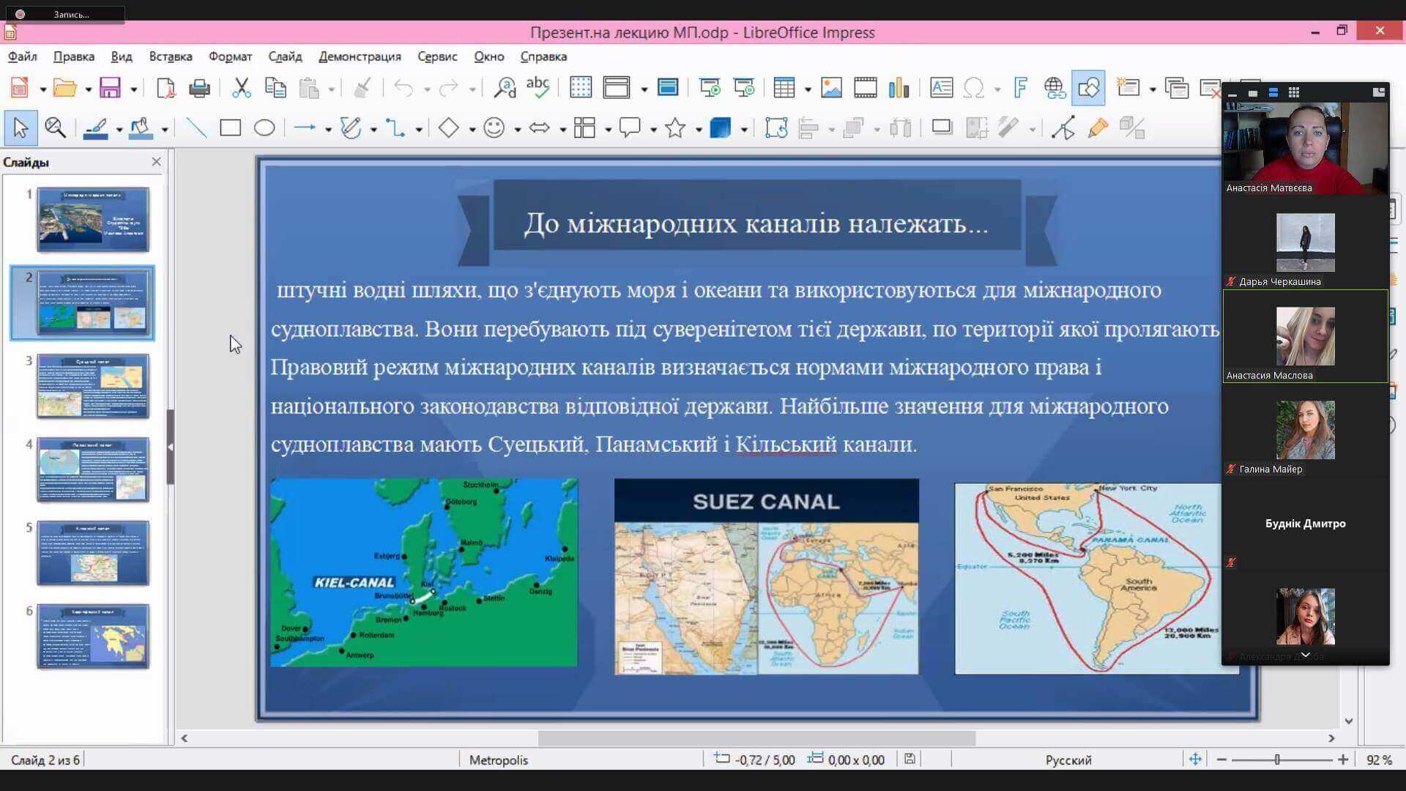Click the zoom slider handle

coord(1277,760)
